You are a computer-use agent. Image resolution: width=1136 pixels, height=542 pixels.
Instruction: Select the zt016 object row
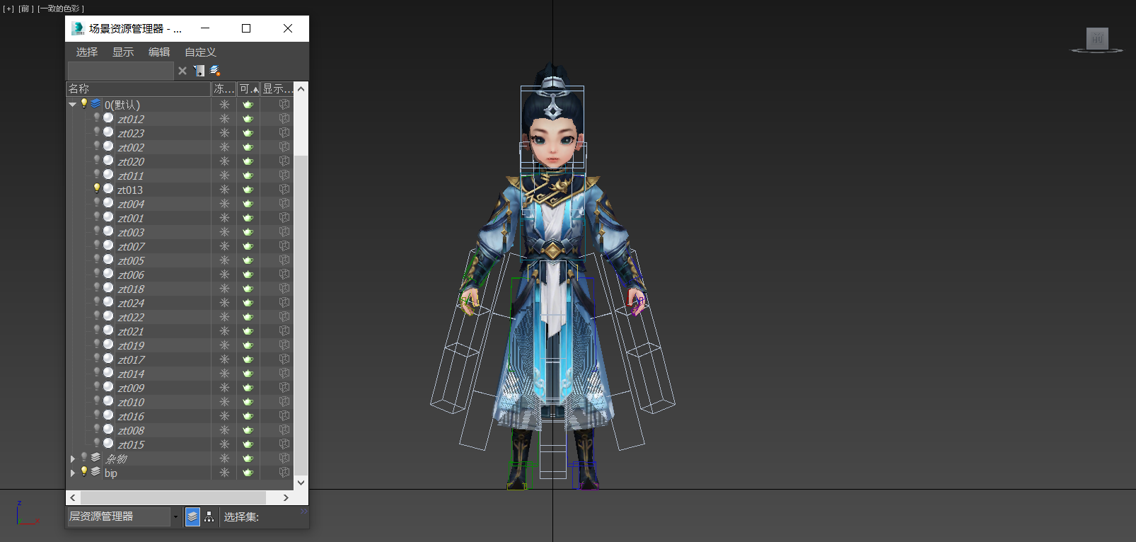(x=180, y=416)
